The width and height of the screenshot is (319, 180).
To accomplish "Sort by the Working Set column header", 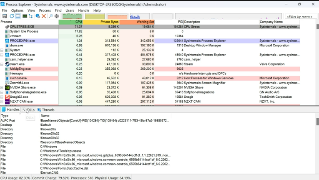I will tap(137, 22).
